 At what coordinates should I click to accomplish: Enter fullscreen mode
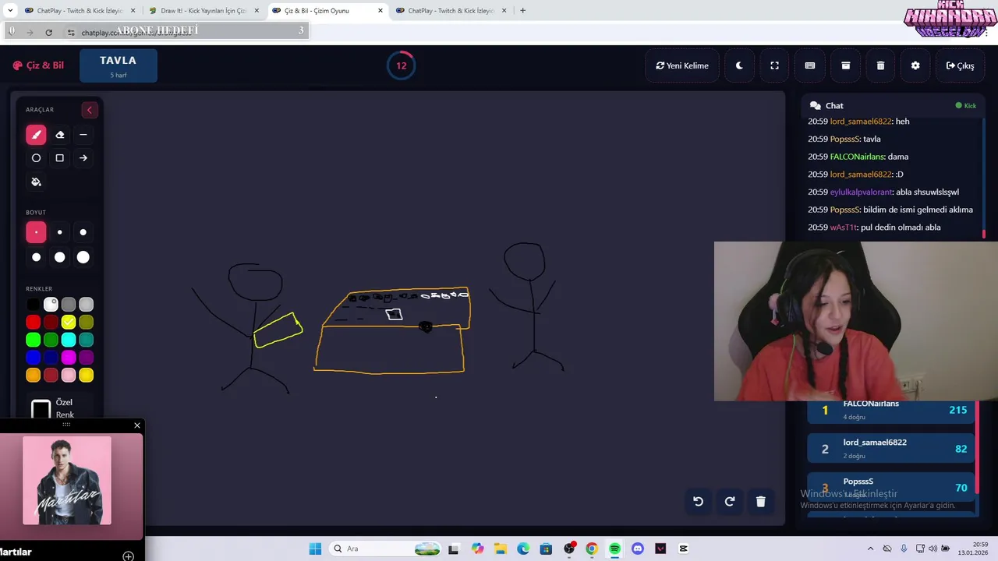(774, 65)
